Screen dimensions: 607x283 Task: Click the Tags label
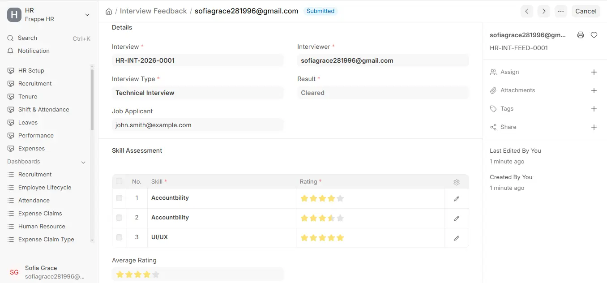[507, 109]
